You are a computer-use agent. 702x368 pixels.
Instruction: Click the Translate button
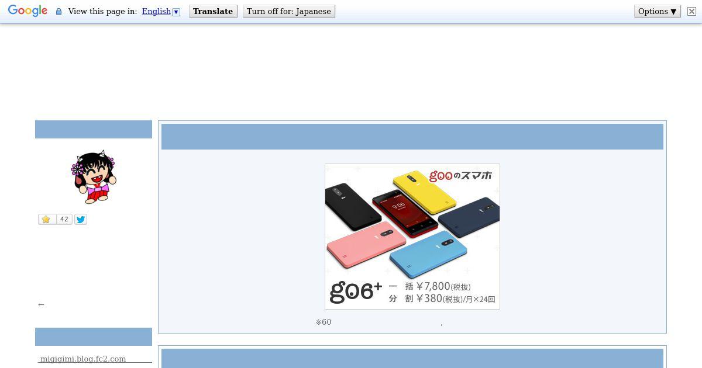[213, 11]
